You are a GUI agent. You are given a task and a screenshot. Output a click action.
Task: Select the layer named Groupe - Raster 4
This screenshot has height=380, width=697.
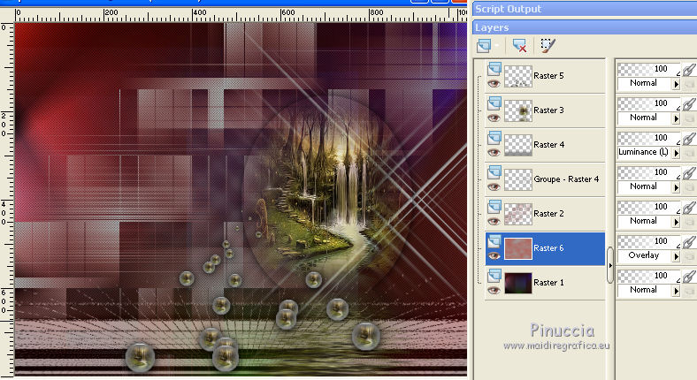[566, 179]
